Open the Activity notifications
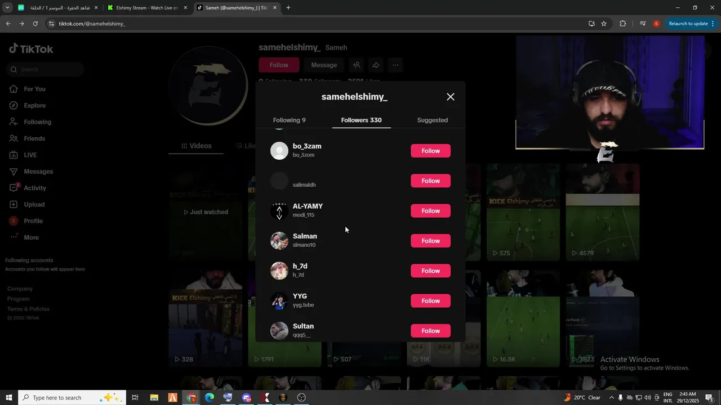This screenshot has height=405, width=721. tap(34, 188)
